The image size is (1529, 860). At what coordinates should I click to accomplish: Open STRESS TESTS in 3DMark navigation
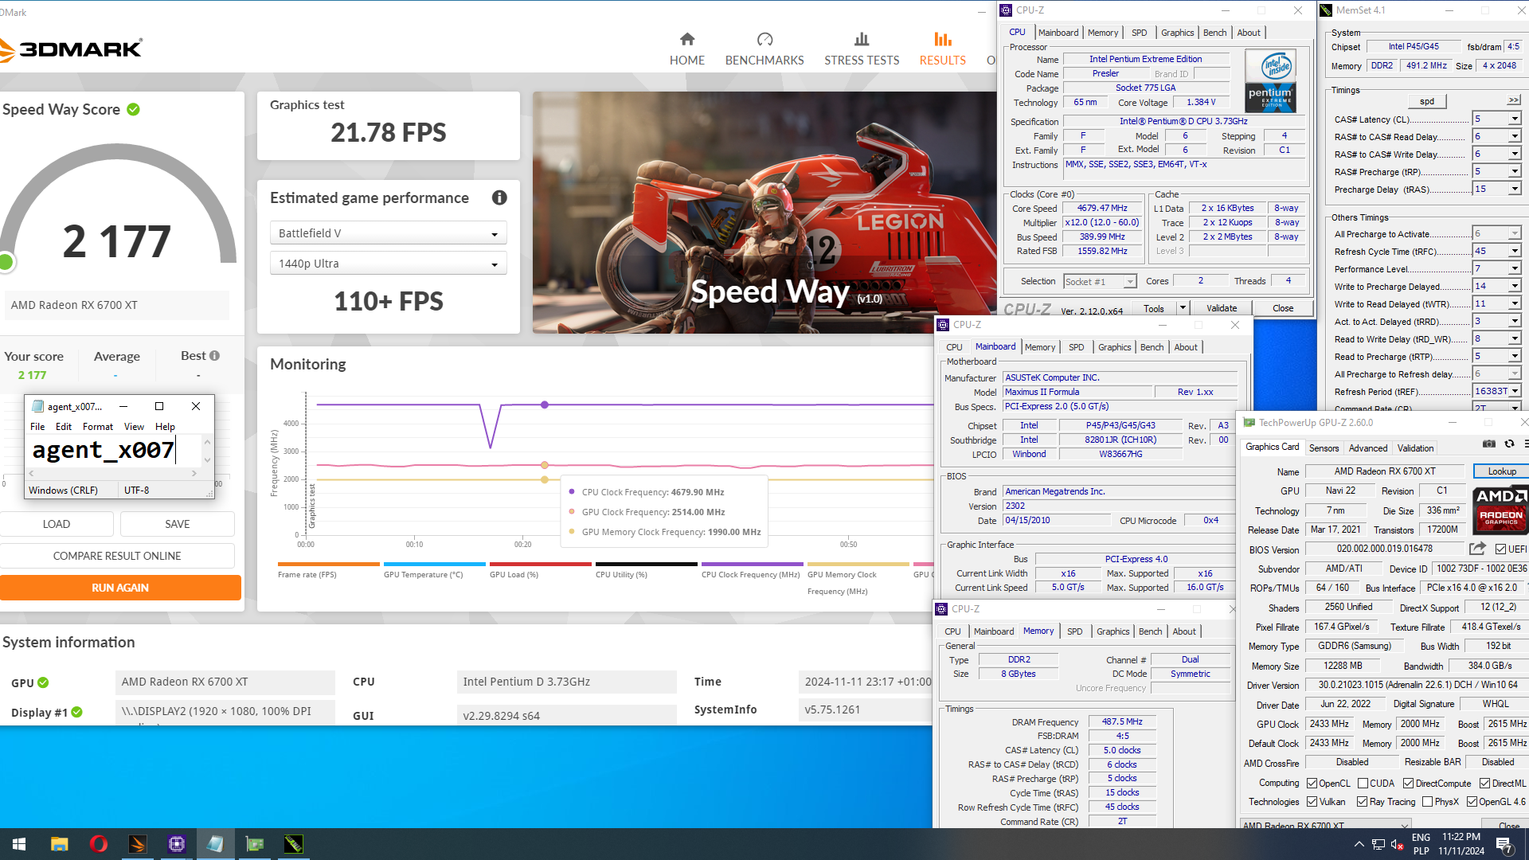862,49
